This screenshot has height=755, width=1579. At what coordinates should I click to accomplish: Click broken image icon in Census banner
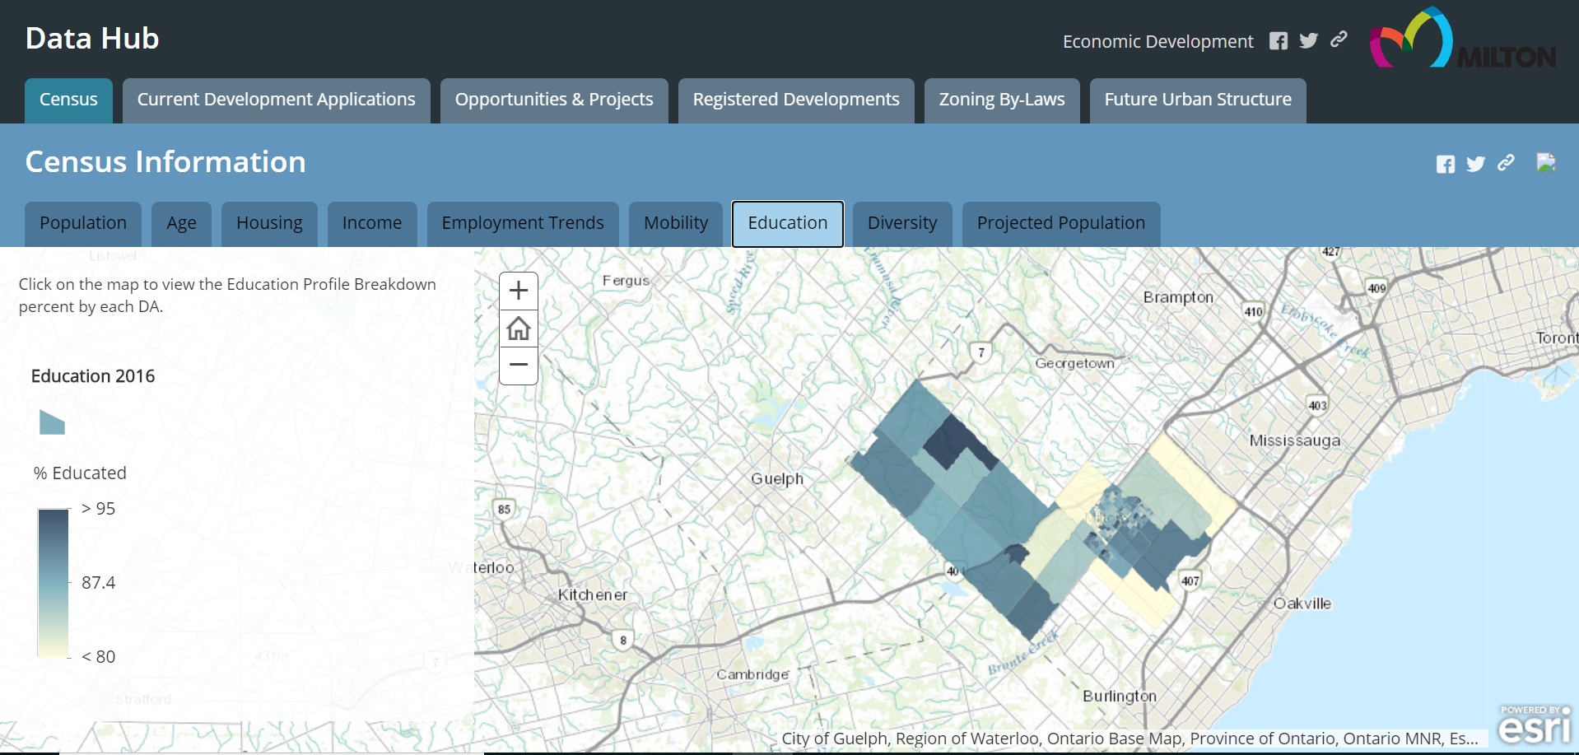point(1545,162)
